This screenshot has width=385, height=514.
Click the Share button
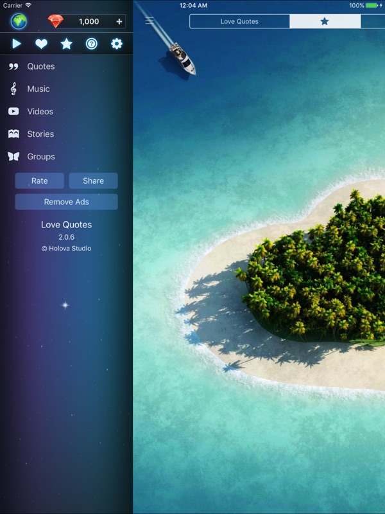[x=93, y=181]
